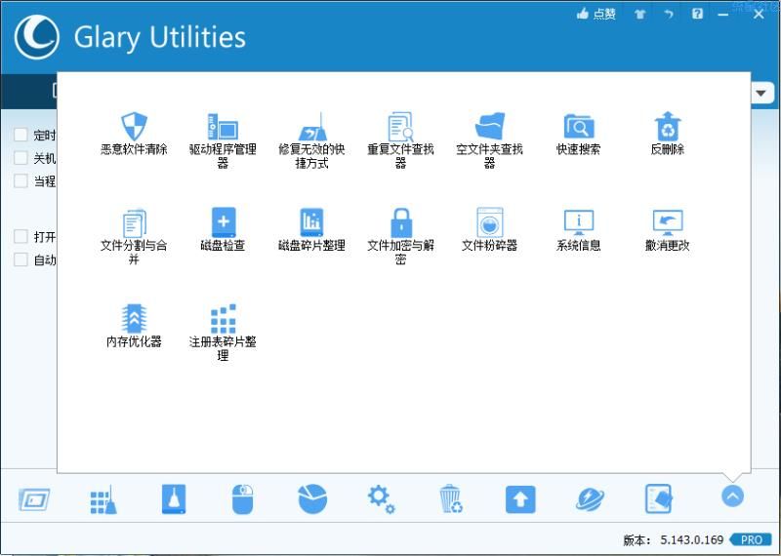Open the 快速搜索 quick search tool
The image size is (781, 556).
[578, 134]
